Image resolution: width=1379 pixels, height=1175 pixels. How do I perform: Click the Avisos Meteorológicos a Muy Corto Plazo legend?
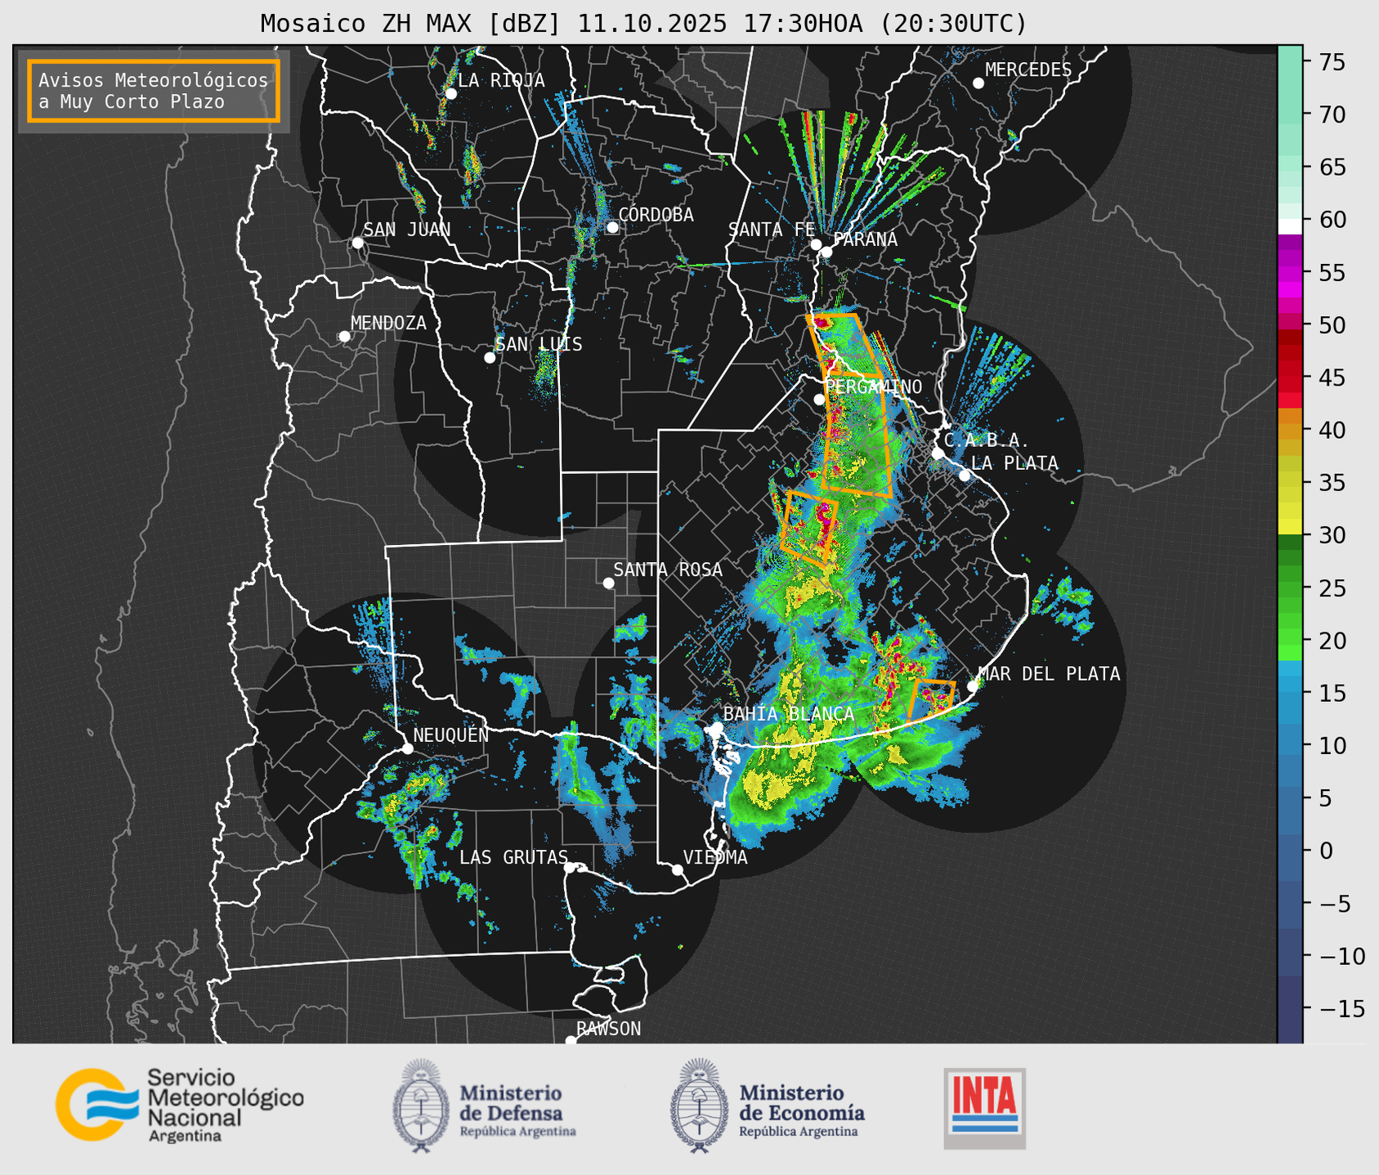coord(154,91)
